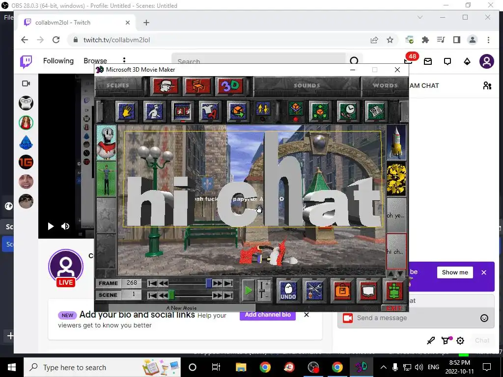This screenshot has height=377, width=503.
Task: Click the green figure help button
Action: [x=394, y=291]
